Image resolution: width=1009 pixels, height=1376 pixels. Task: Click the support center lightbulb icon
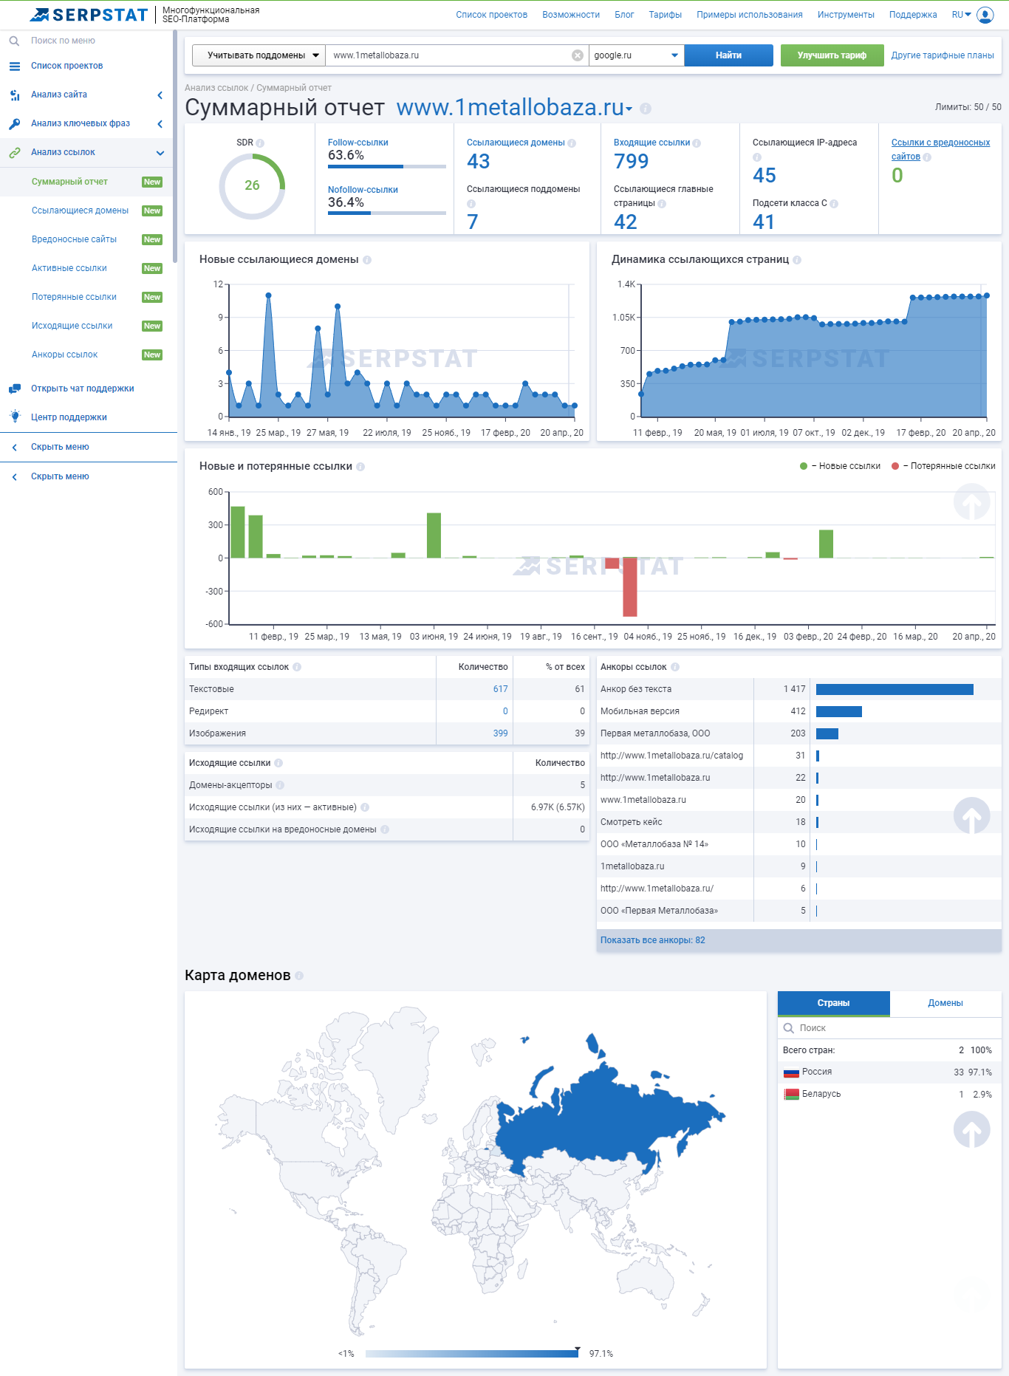click(x=15, y=417)
